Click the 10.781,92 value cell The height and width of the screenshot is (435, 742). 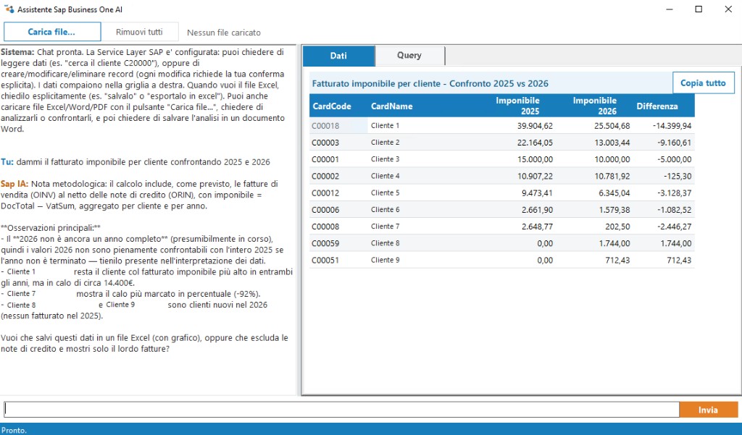[x=594, y=176]
